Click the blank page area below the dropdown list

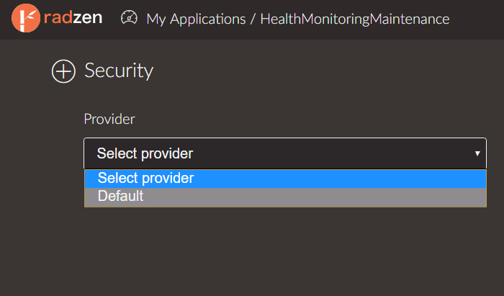tap(285, 251)
